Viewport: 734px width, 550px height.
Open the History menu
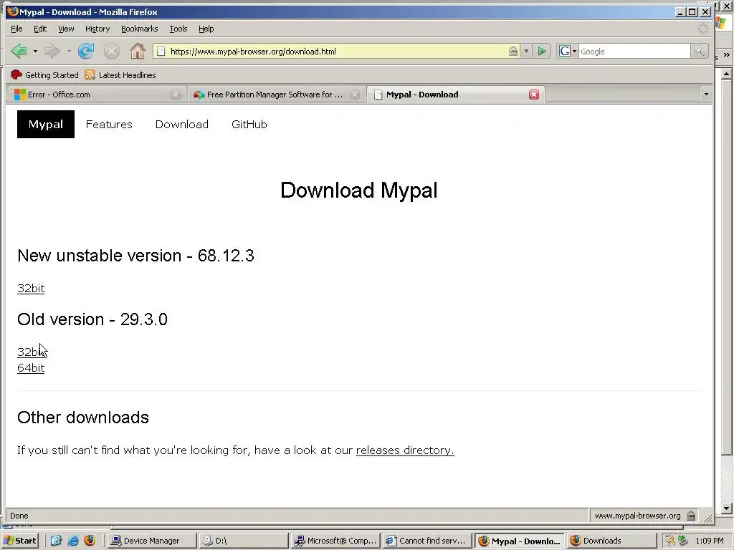tap(97, 29)
